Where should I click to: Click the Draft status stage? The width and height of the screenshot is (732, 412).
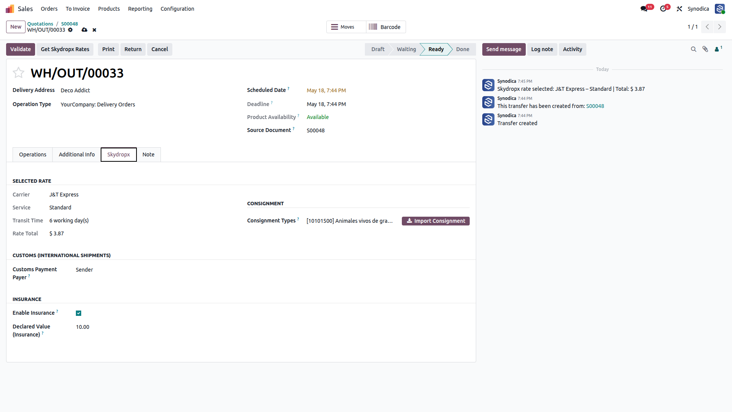click(x=378, y=49)
